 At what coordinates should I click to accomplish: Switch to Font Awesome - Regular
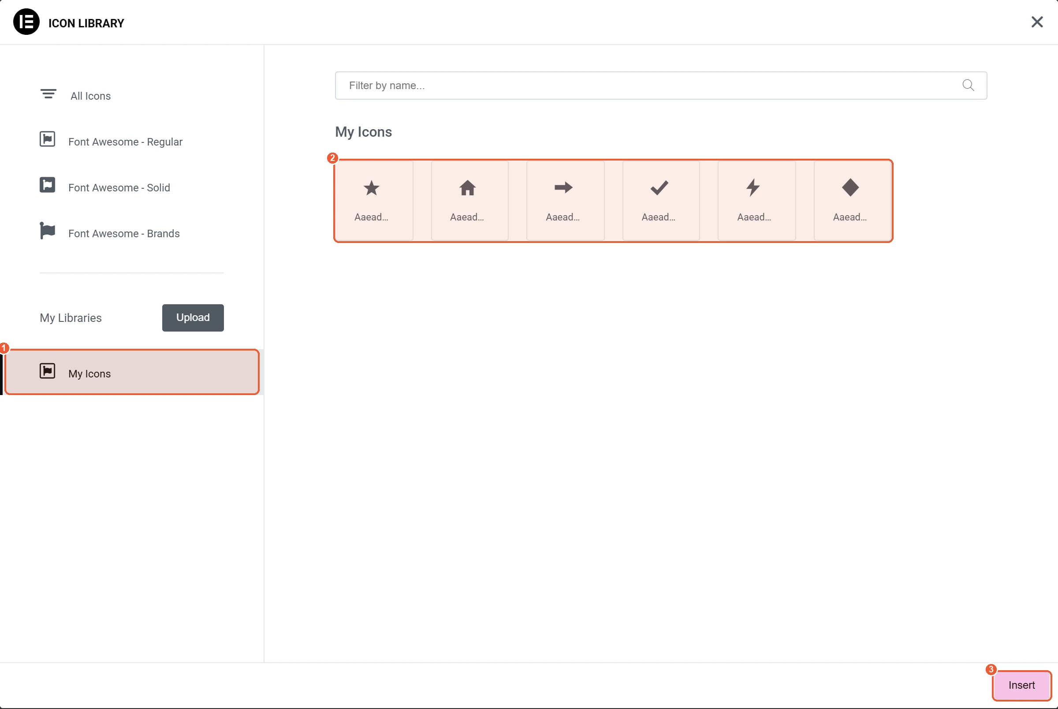click(x=131, y=142)
